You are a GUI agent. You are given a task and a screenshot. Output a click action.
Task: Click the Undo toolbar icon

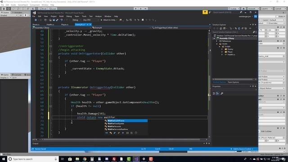click(62, 20)
